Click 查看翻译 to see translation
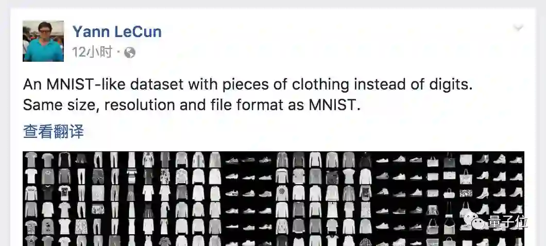Image resolution: width=546 pixels, height=246 pixels. pyautogui.click(x=53, y=132)
